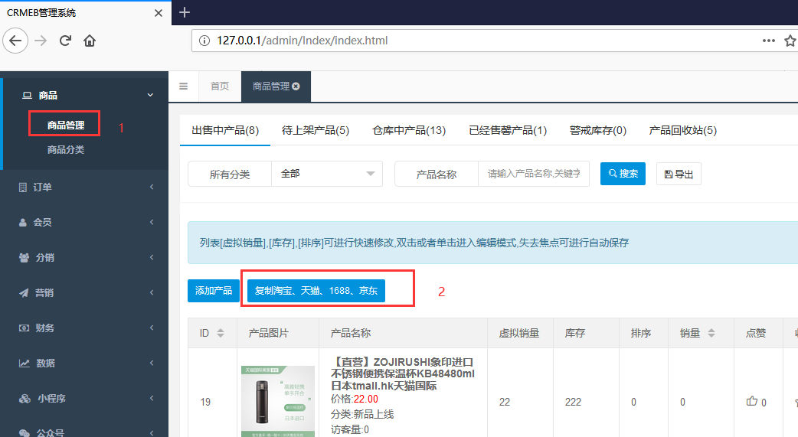Collapse the 商品 sidebar menu
798x437 pixels.
150,95
